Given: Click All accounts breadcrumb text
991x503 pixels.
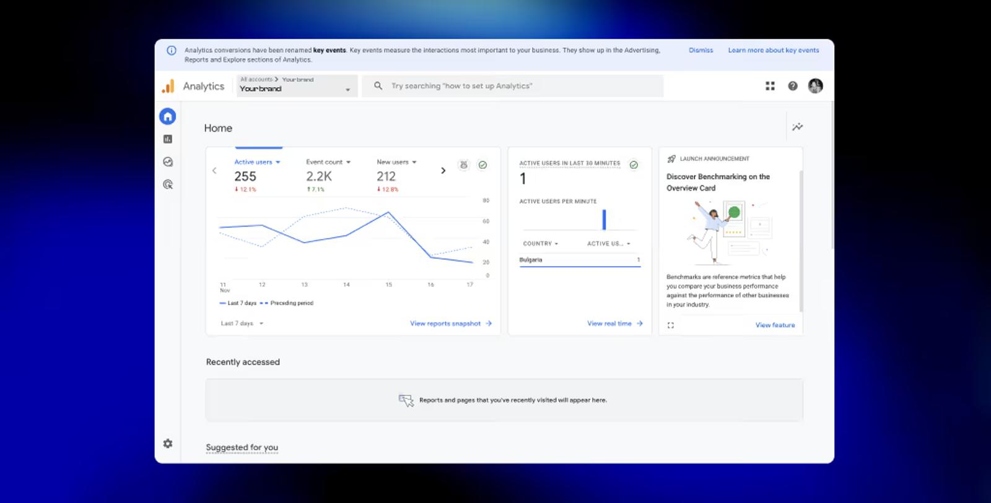Looking at the screenshot, I should tap(256, 79).
